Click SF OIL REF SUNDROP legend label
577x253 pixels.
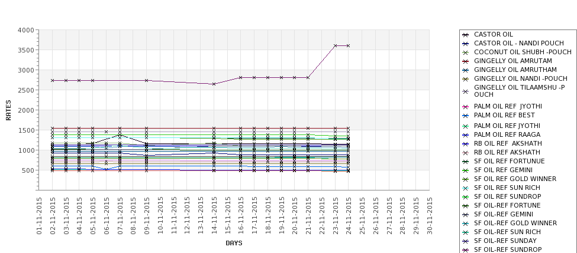point(507,196)
